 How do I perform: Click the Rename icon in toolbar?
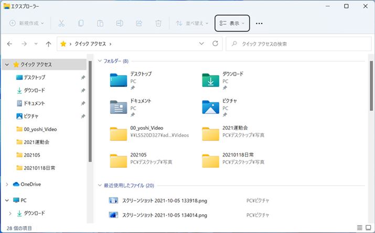click(x=120, y=24)
